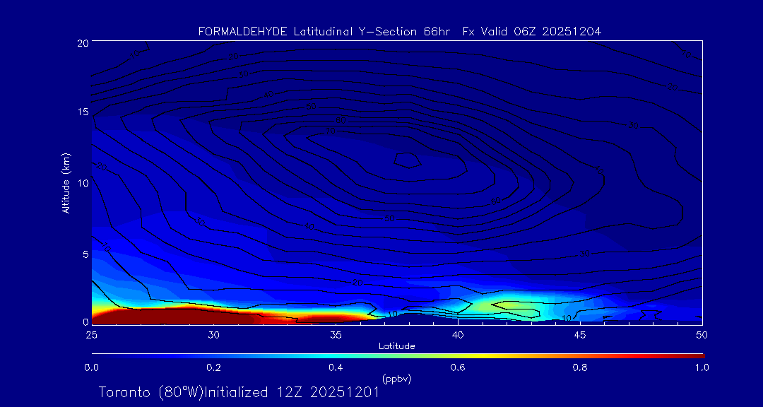
Task: Click the 0.6 color bar tick label
Action: coord(457,368)
